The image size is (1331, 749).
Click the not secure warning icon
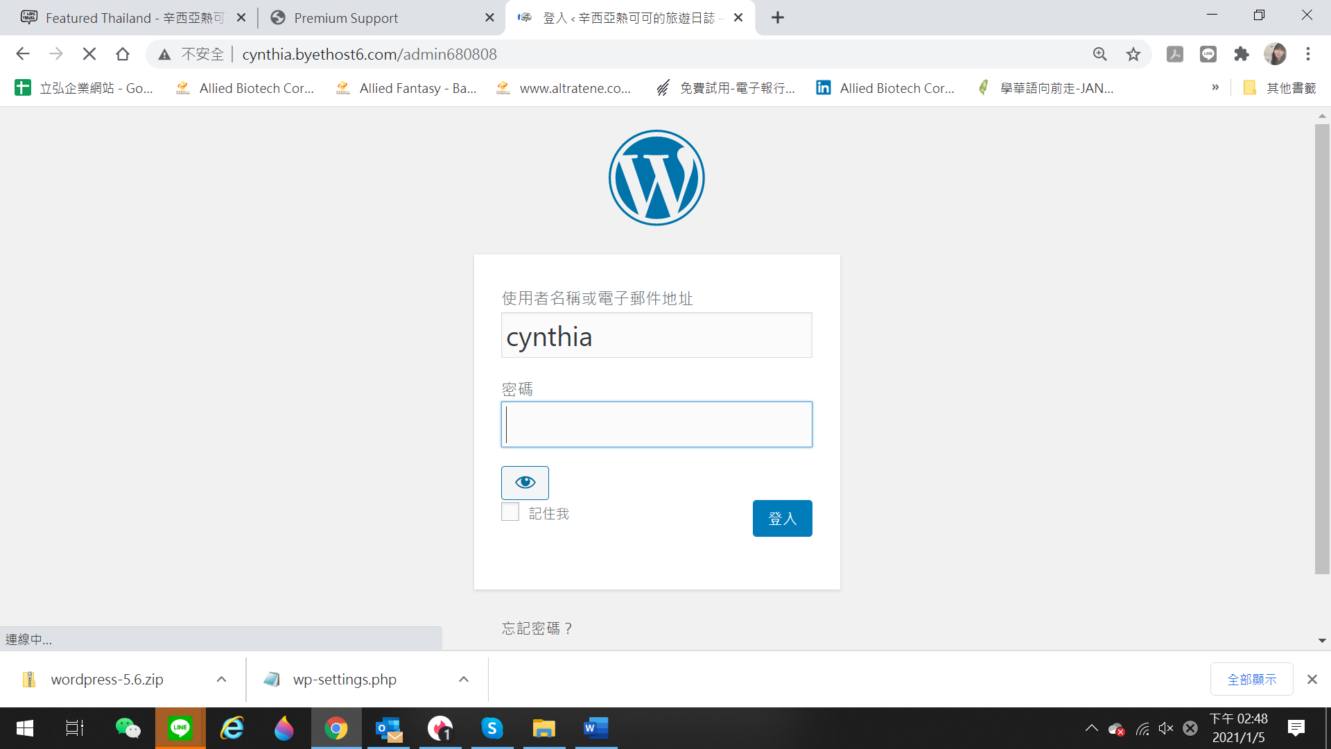(x=164, y=54)
